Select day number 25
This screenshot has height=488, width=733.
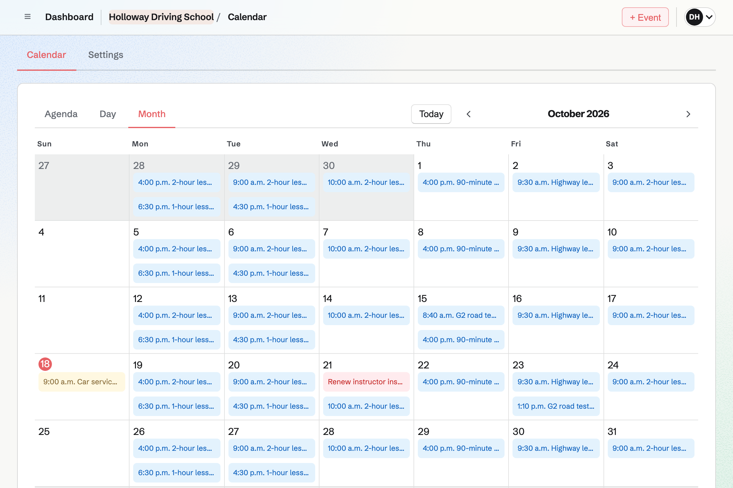44,432
